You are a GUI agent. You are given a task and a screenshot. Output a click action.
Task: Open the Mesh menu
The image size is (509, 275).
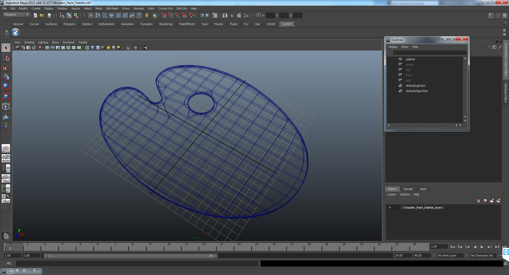pos(99,8)
